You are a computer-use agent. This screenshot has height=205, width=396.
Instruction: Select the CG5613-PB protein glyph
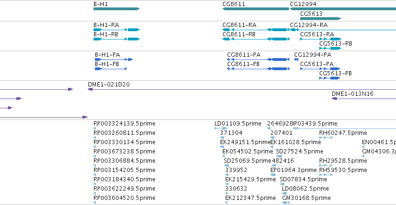tap(329, 78)
